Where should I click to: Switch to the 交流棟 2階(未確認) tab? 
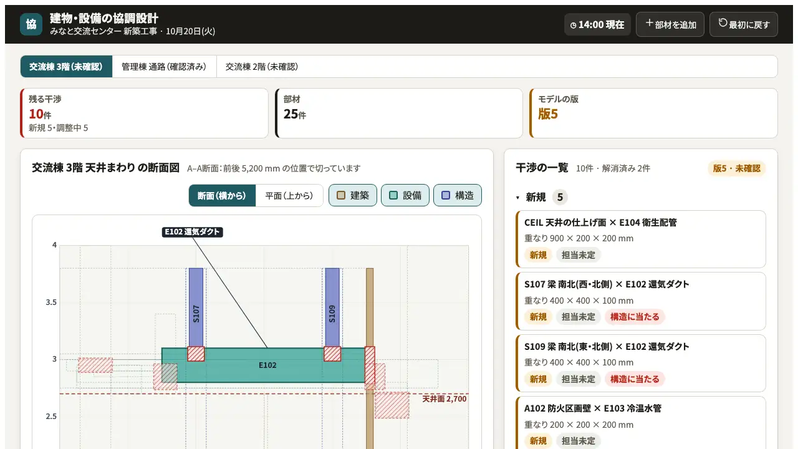point(262,67)
